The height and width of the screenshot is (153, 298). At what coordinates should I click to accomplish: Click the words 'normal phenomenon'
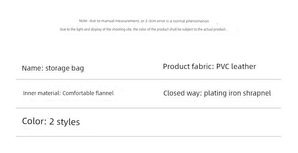tap(191, 21)
